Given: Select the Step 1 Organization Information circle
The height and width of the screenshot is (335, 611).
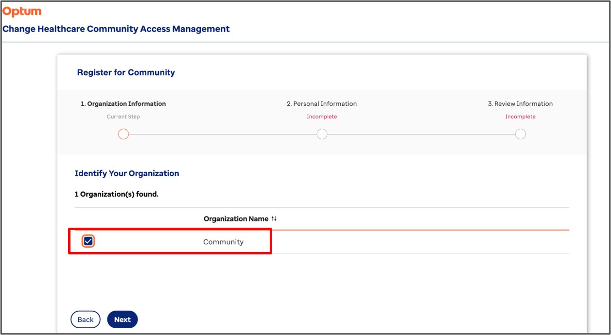Looking at the screenshot, I should [123, 134].
